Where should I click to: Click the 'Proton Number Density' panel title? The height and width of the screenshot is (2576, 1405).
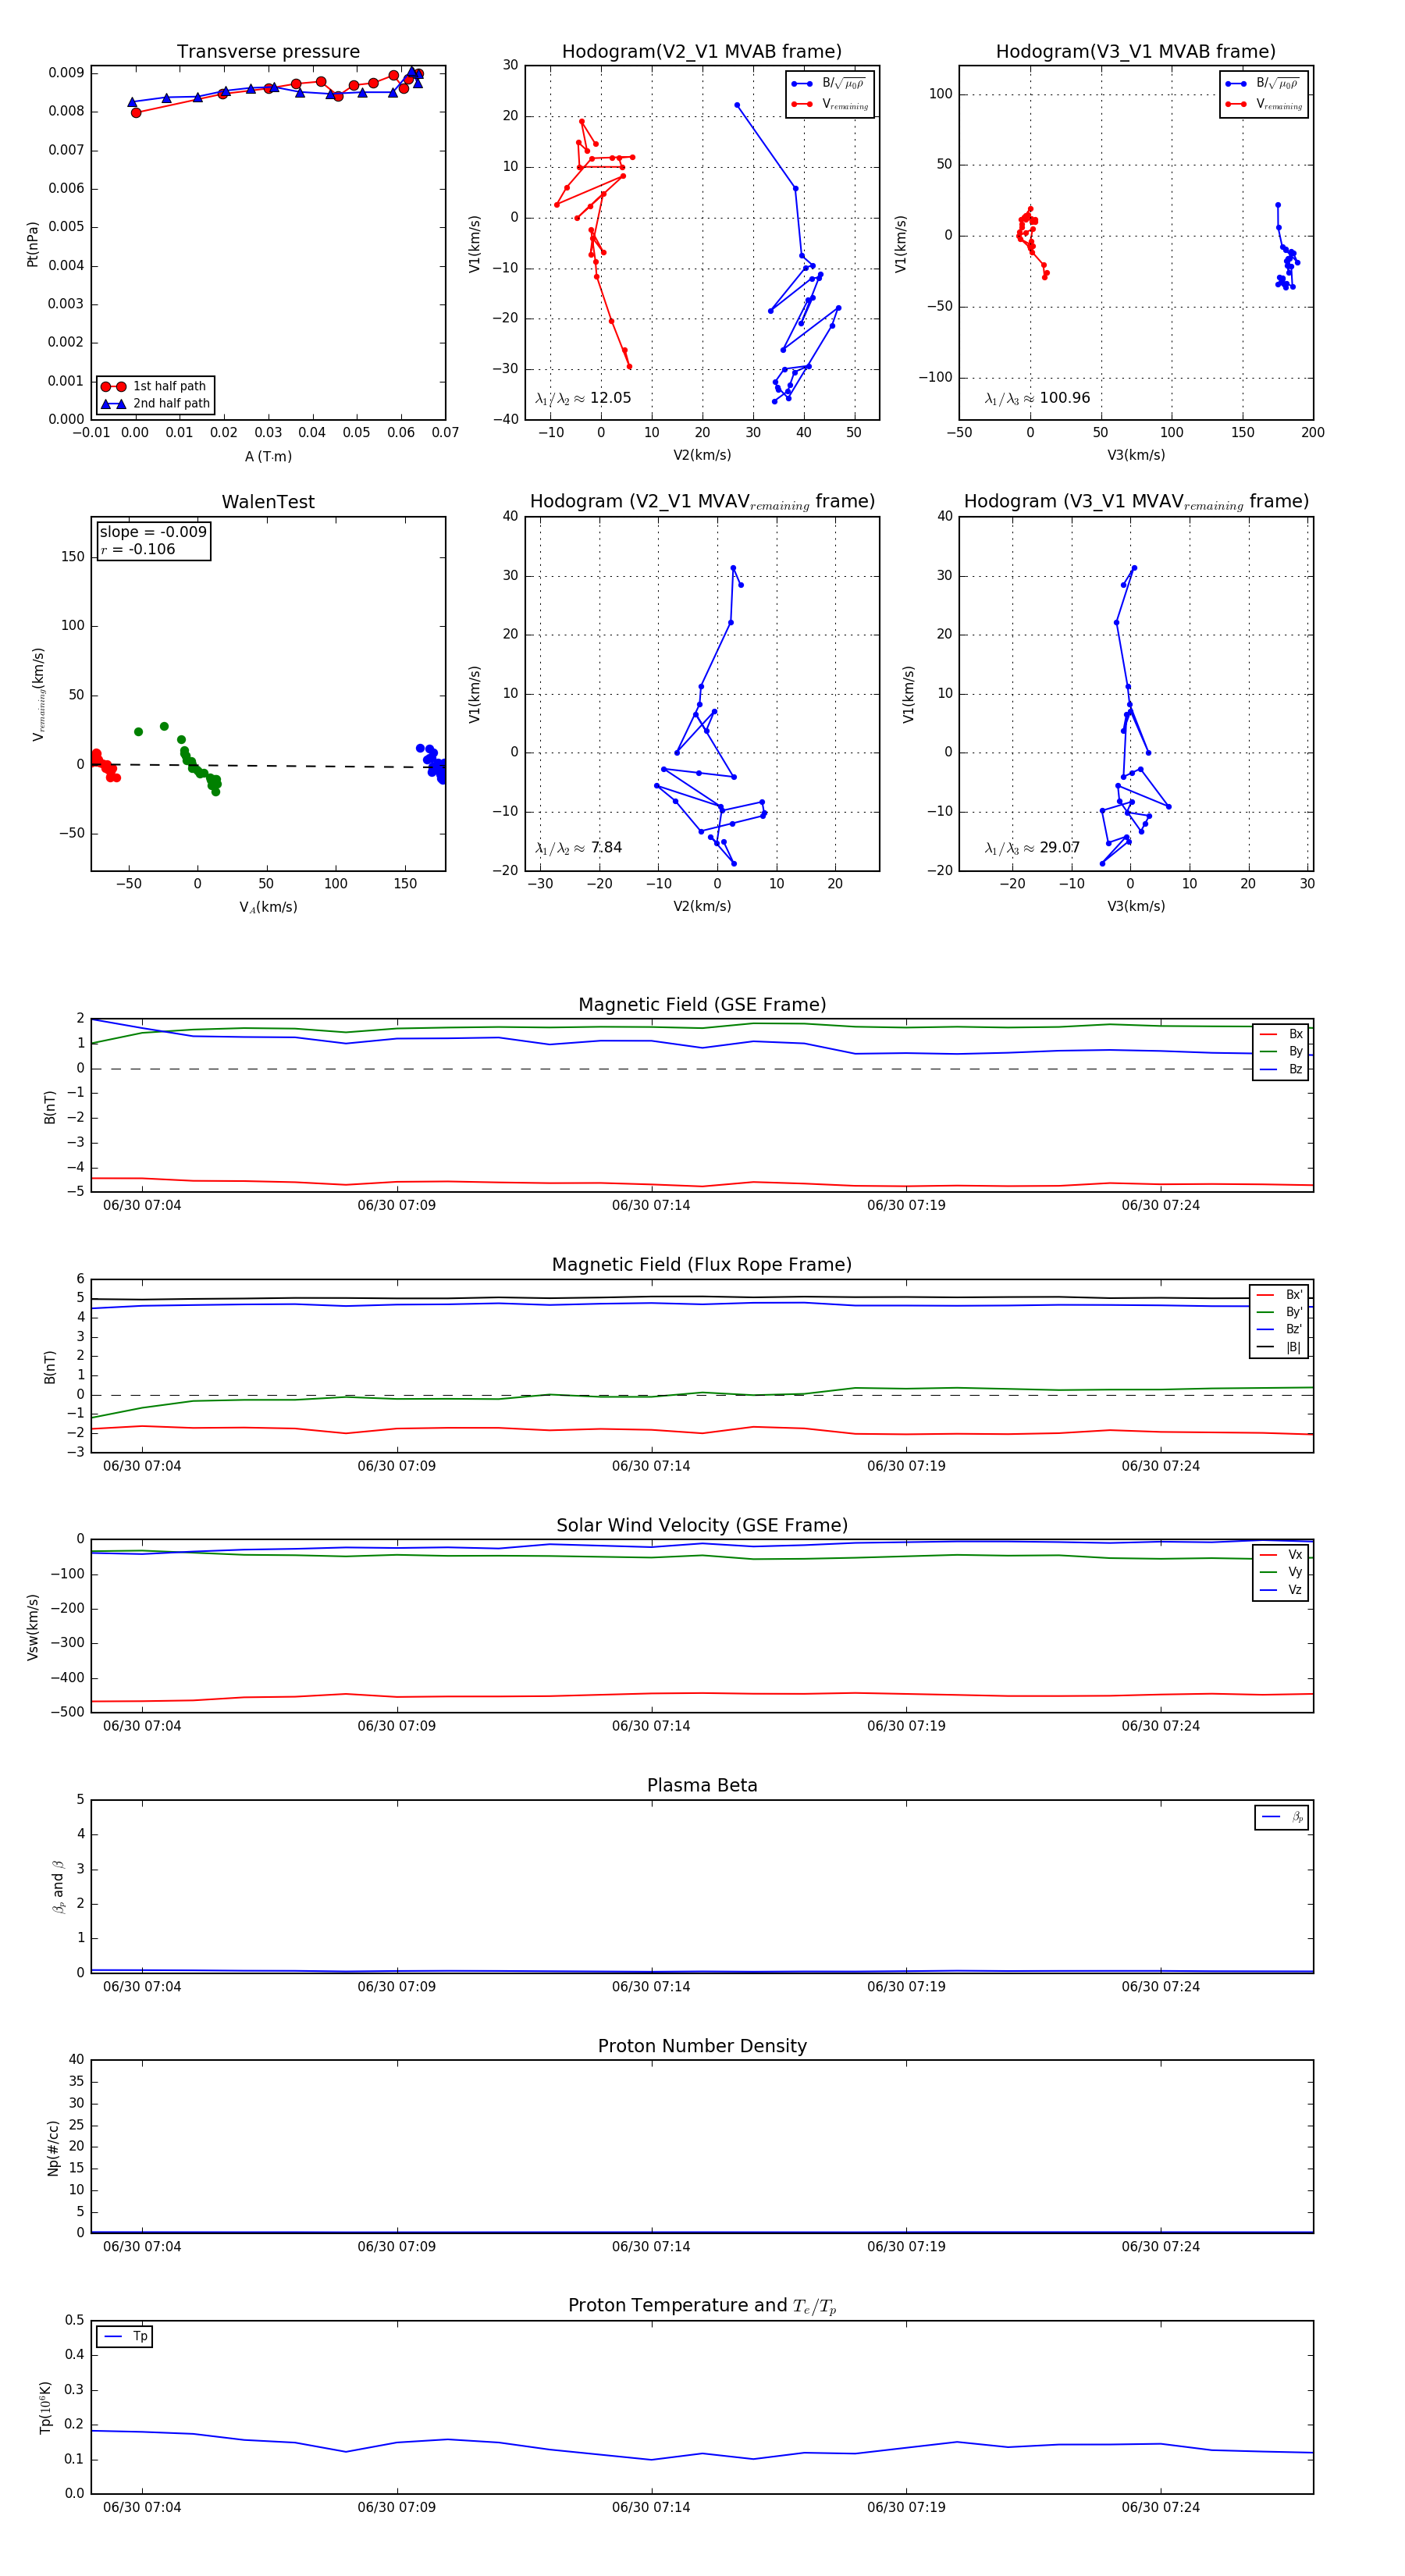pyautogui.click(x=702, y=2046)
